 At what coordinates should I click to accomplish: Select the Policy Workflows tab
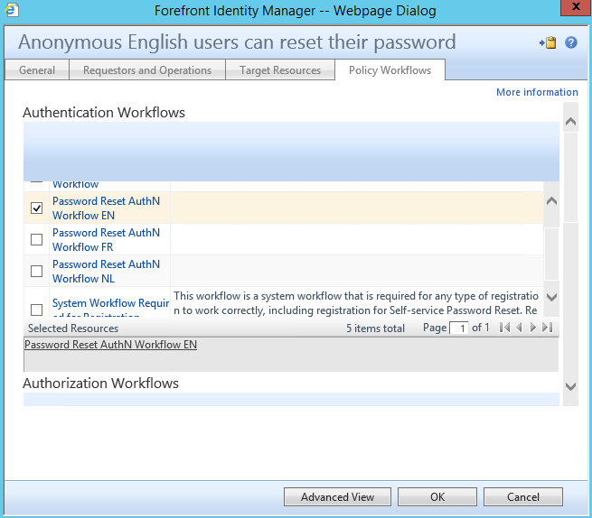pyautogui.click(x=390, y=70)
